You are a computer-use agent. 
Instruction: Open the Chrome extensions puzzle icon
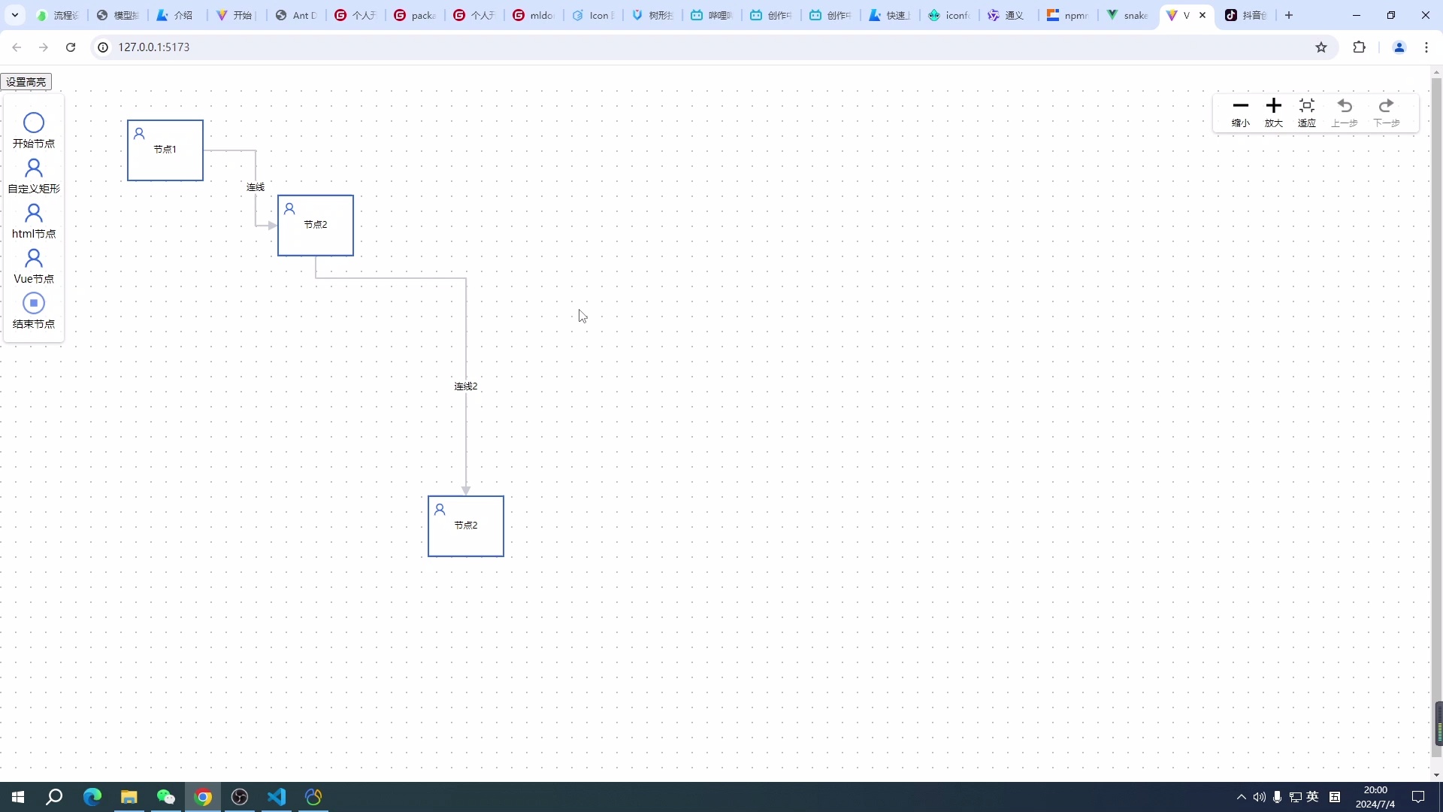1360,47
